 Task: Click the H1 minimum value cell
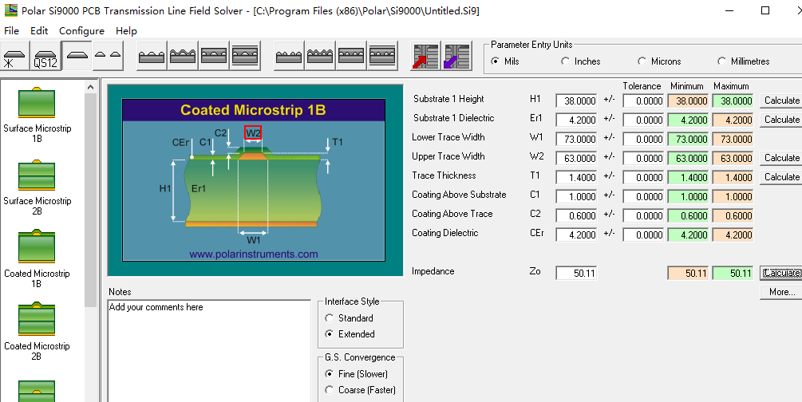pos(688,100)
